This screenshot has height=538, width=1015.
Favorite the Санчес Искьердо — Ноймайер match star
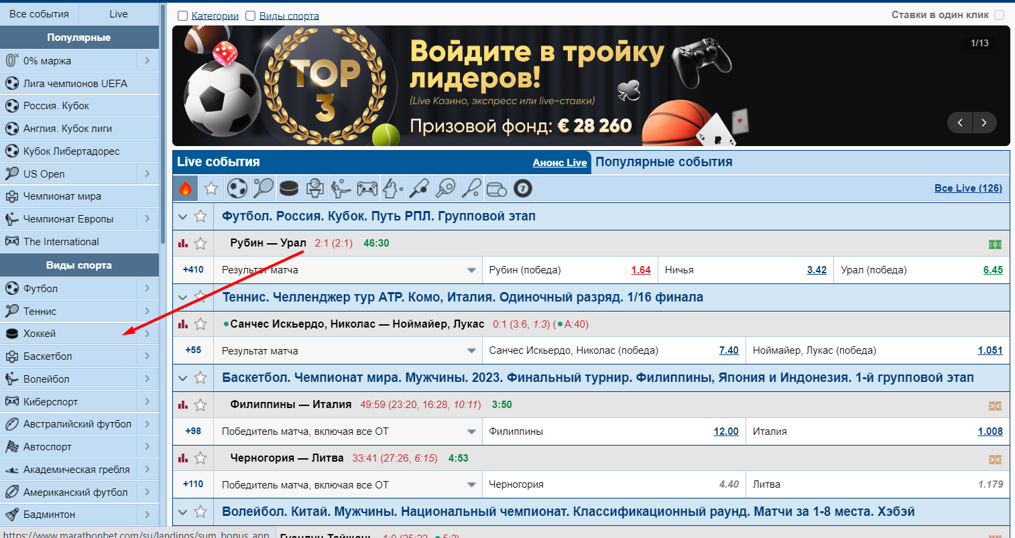point(200,324)
